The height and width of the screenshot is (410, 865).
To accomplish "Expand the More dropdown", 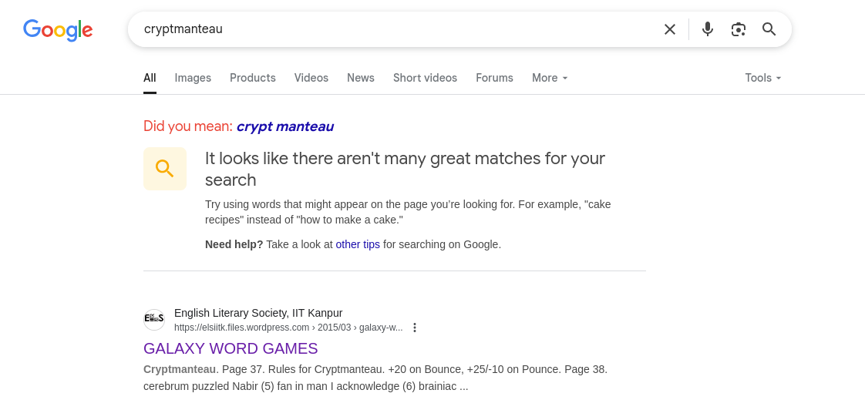I will 550,78.
